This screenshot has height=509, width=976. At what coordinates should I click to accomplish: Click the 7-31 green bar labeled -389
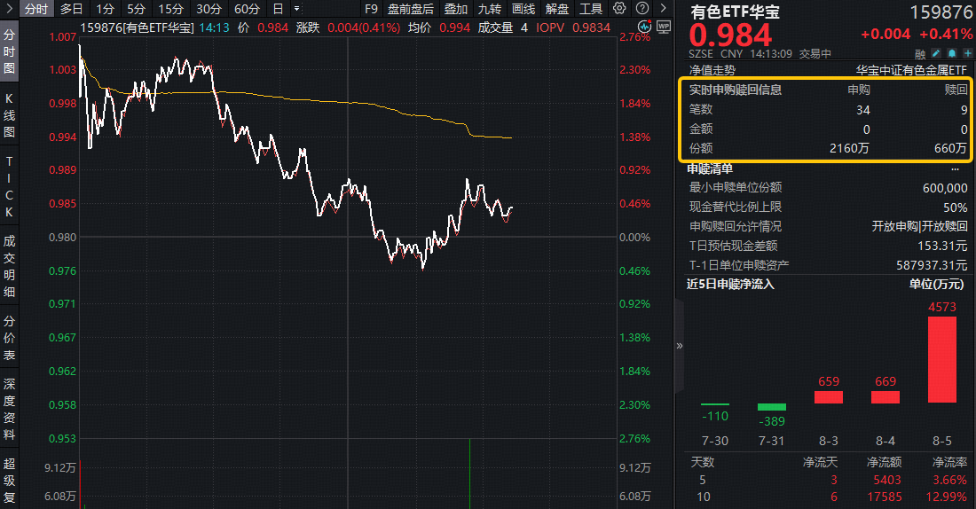click(x=772, y=407)
